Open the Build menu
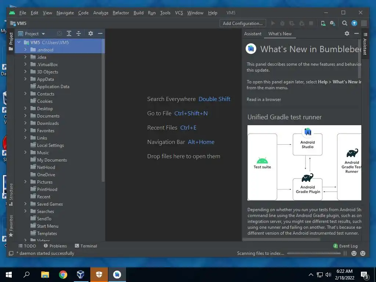Screen dimensions: 376x282 [x=138, y=13]
